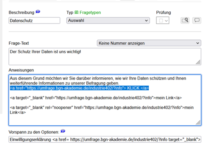The image size is (213, 151).
Task: Open the Fragetypen help link
Action: pos(90,12)
